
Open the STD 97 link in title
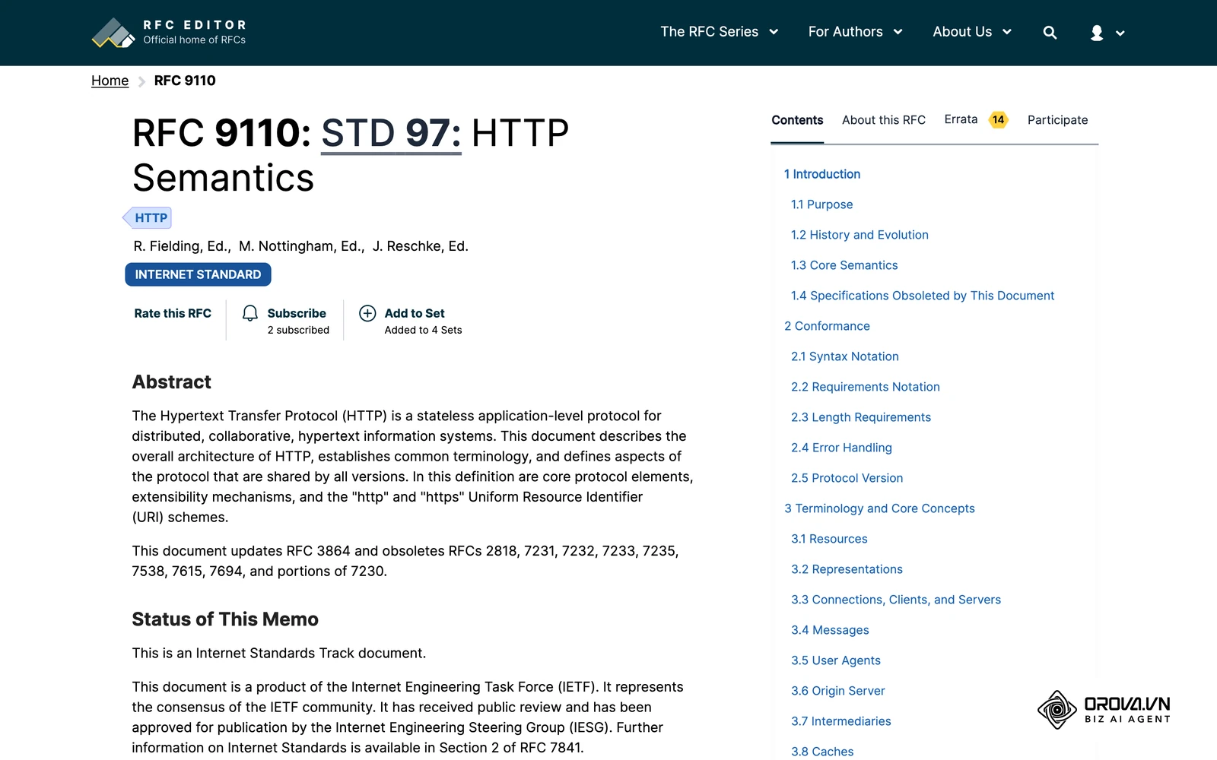point(391,133)
